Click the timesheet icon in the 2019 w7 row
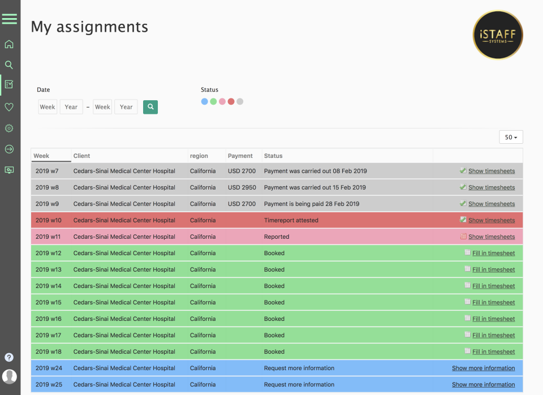The height and width of the screenshot is (395, 543). pos(463,170)
